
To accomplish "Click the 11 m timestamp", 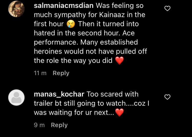I will click(40, 73).
